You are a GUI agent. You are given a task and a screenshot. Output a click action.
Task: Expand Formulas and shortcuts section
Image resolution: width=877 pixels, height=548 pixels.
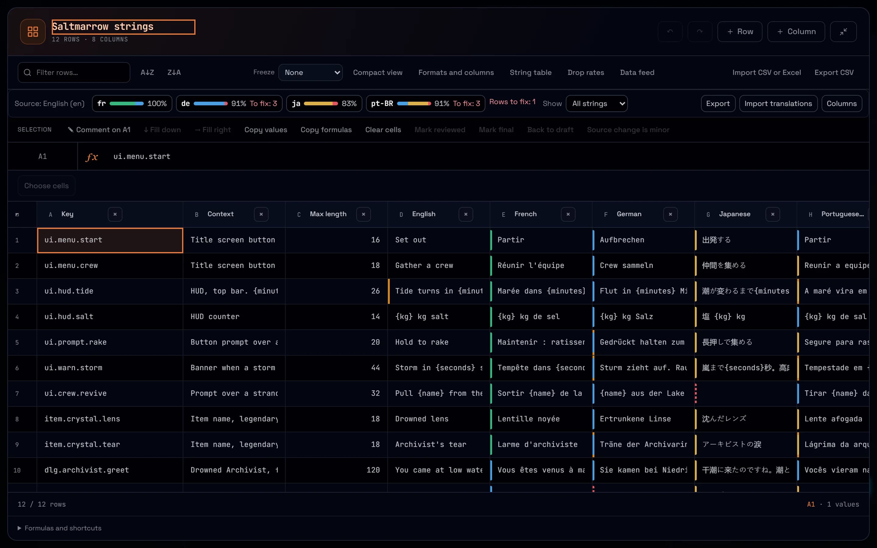(59, 528)
